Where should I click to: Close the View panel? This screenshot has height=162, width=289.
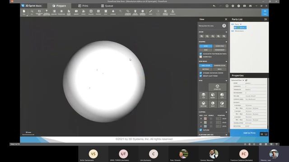[x=226, y=19]
